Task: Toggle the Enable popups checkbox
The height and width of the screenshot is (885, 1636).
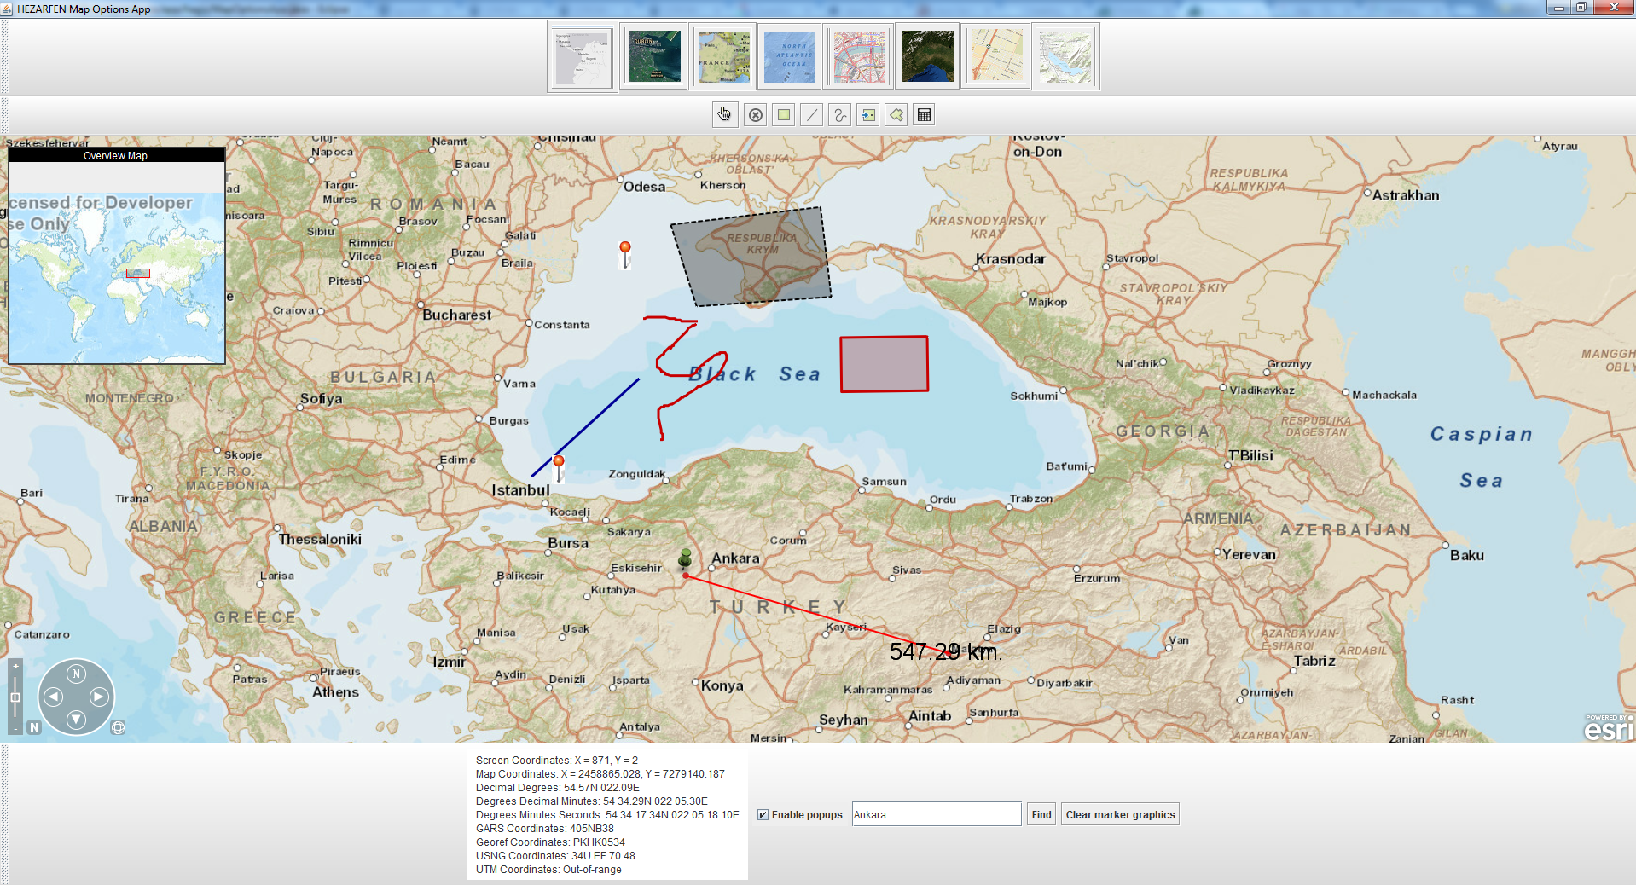Action: tap(763, 815)
